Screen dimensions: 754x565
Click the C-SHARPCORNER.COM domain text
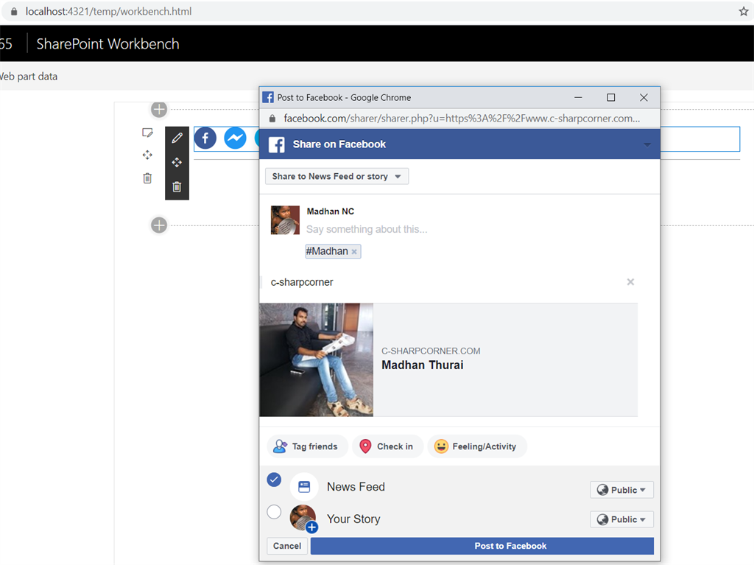(x=431, y=351)
